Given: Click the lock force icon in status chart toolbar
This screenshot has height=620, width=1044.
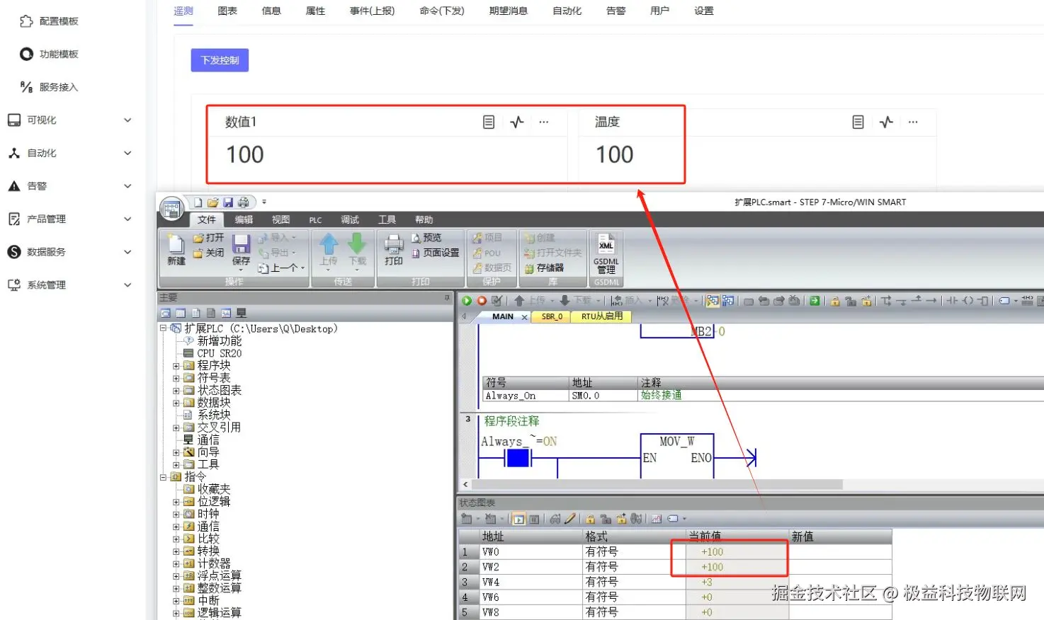Looking at the screenshot, I should click(x=590, y=519).
